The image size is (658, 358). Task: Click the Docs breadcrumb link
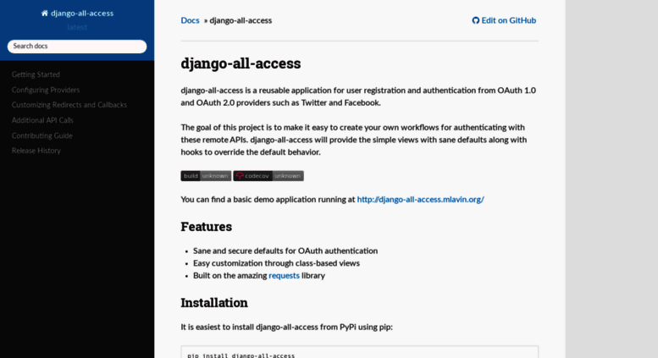[190, 20]
